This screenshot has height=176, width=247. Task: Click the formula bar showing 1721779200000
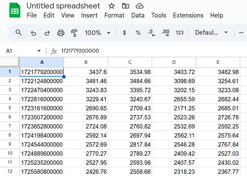coord(125,51)
